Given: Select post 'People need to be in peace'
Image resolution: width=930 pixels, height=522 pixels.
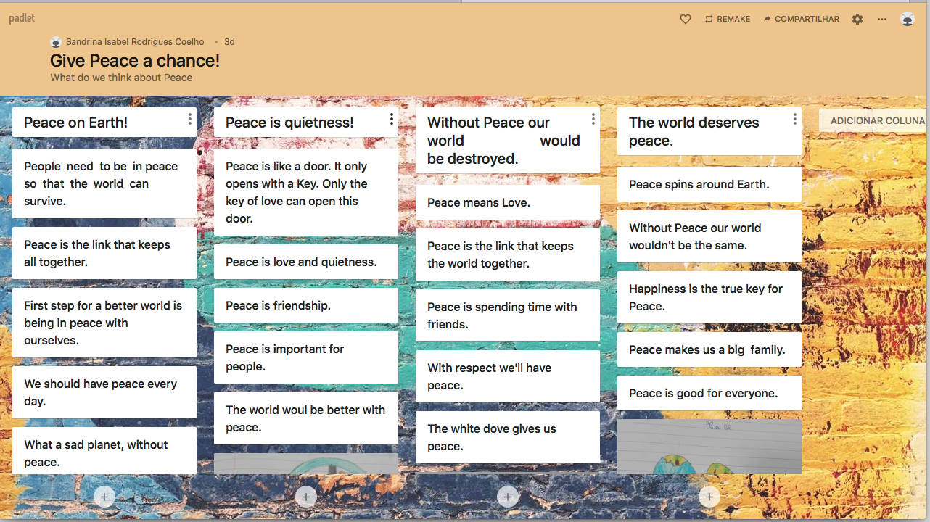Looking at the screenshot, I should (x=104, y=183).
